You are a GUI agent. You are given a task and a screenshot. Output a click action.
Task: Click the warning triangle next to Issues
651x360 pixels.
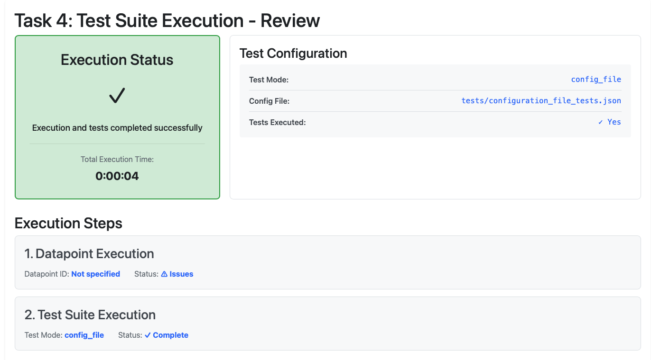tap(164, 274)
